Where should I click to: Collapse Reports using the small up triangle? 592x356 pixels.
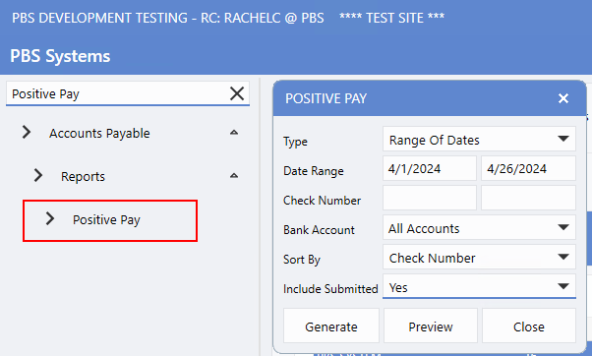tap(234, 176)
